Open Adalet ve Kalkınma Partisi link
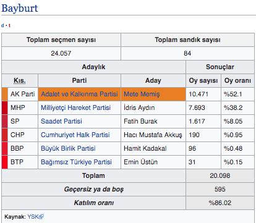256x223 pixels. (x=79, y=94)
